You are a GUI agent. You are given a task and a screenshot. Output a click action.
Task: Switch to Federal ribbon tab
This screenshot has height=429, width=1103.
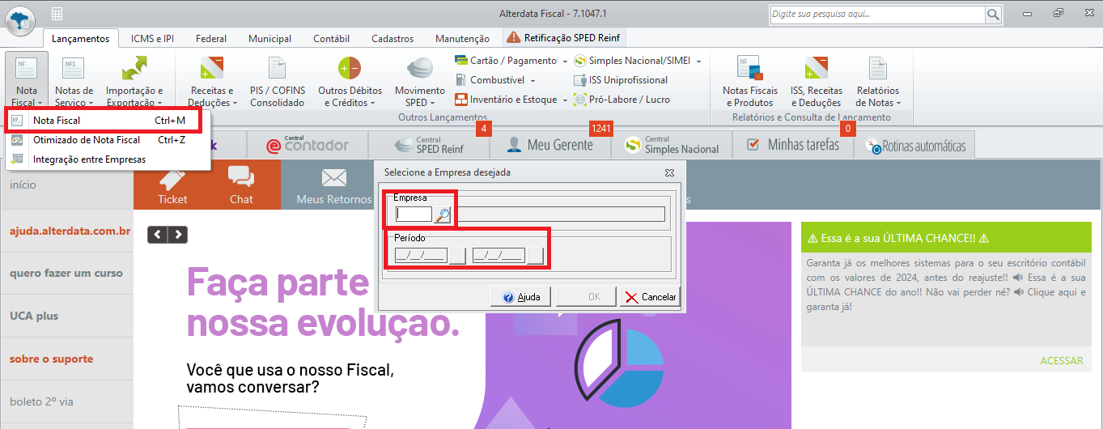pyautogui.click(x=211, y=38)
